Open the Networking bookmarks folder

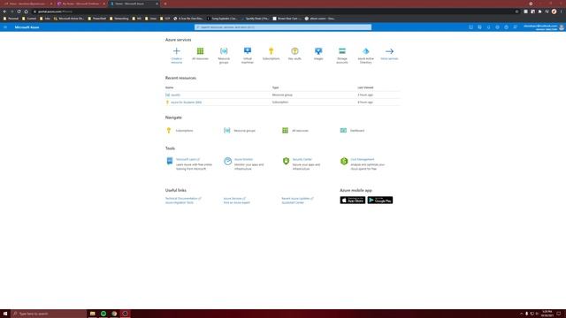(119, 19)
